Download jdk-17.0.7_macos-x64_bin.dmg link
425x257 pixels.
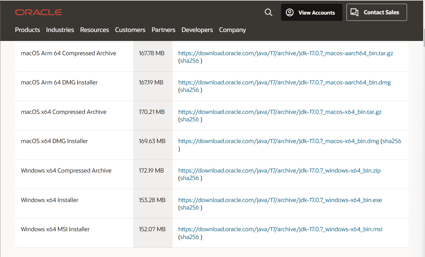coord(279,141)
